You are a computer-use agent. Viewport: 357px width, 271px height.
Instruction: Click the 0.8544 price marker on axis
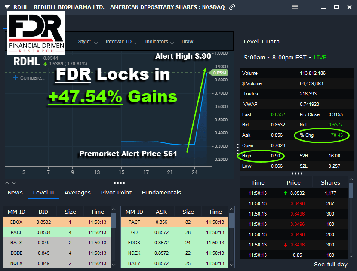pyautogui.click(x=219, y=73)
